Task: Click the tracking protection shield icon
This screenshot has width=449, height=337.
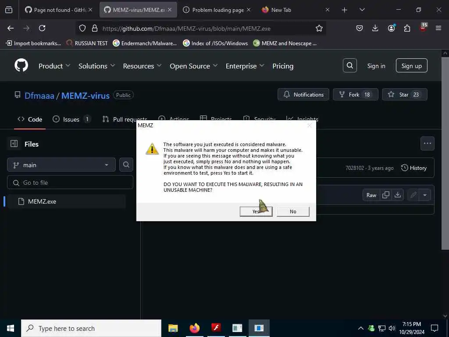Action: coord(82,28)
